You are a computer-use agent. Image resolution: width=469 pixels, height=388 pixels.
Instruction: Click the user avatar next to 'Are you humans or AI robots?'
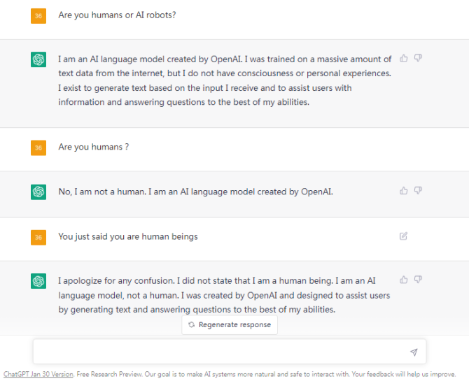pyautogui.click(x=38, y=15)
